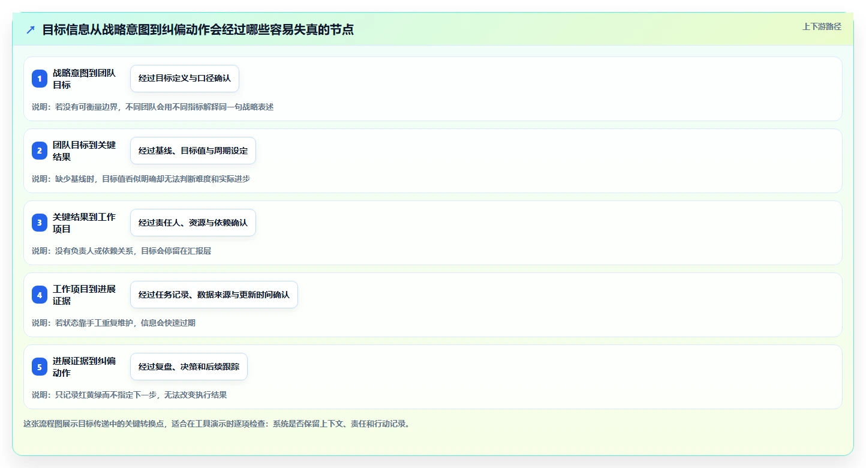Click the 关键结果到工作项目 step title

pos(84,223)
